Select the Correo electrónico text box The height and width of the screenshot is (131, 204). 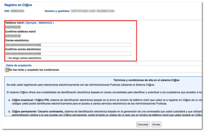(68, 45)
